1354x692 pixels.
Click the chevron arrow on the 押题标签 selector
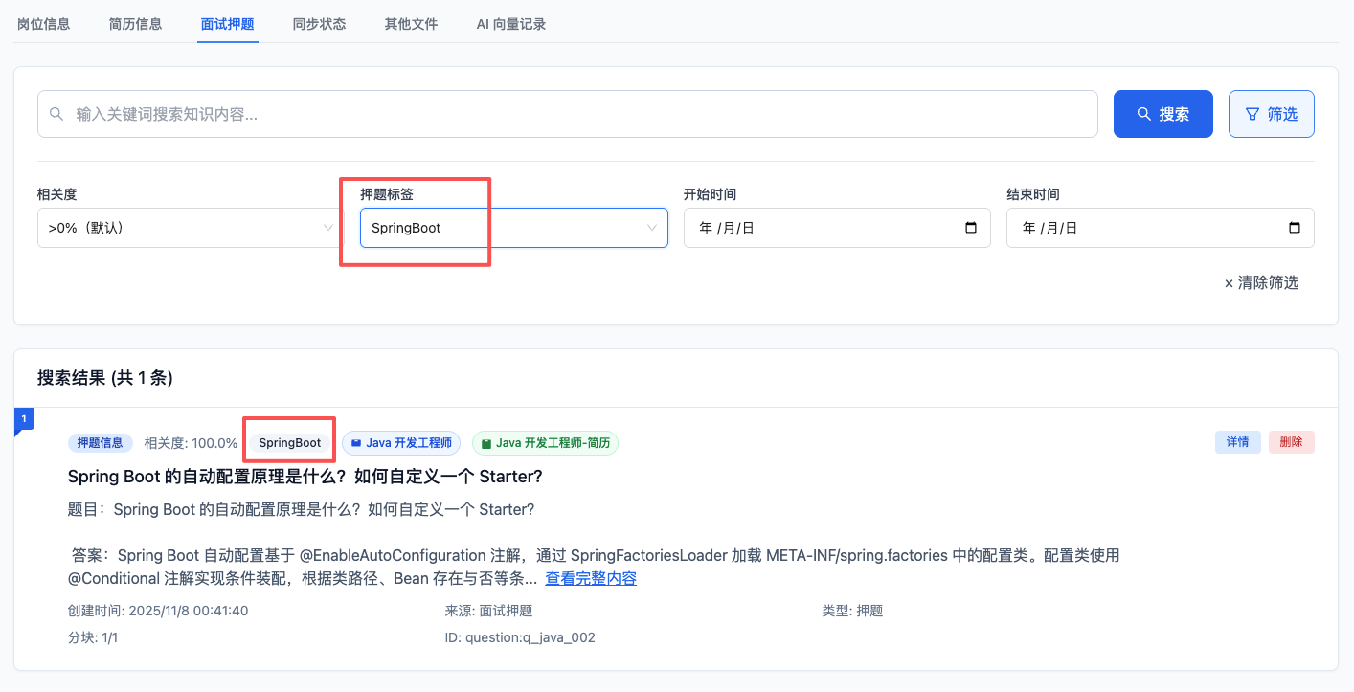654,228
